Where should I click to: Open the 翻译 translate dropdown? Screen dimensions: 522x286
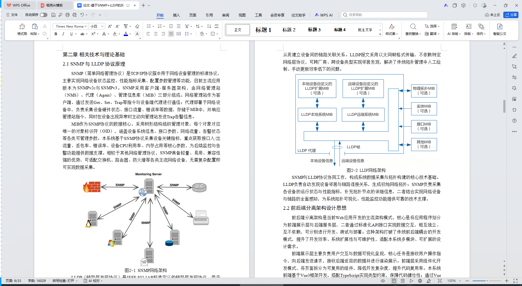click(x=432, y=34)
